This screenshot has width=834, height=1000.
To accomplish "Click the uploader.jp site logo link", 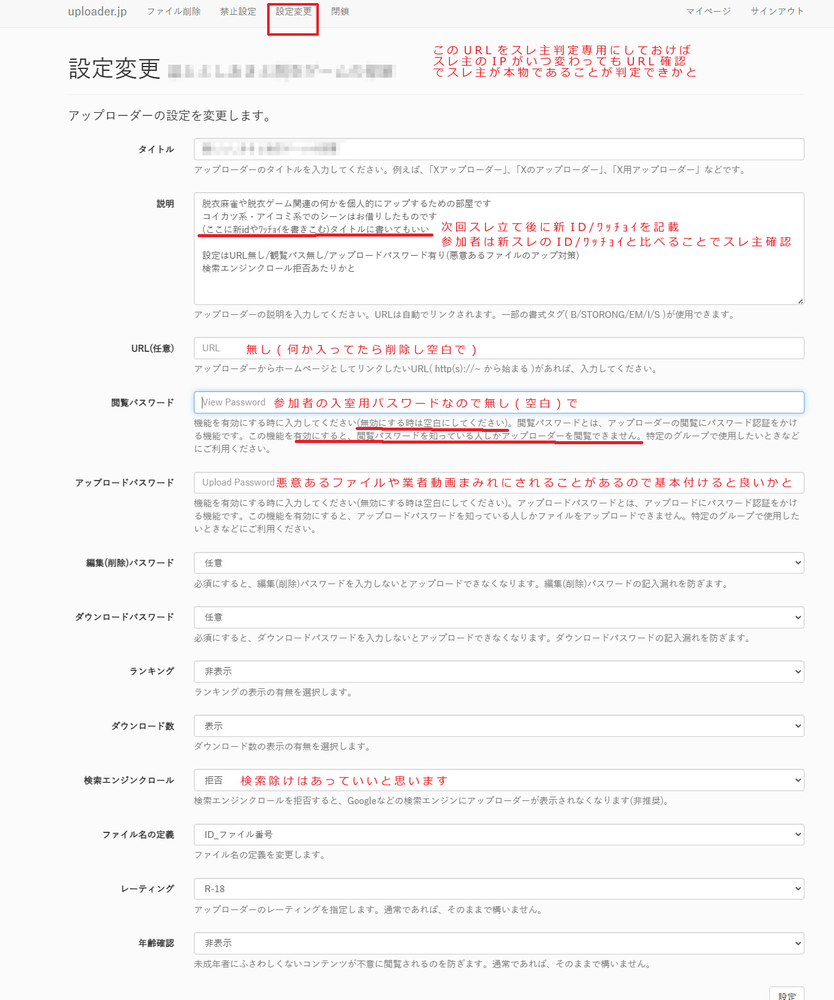I will [x=97, y=12].
